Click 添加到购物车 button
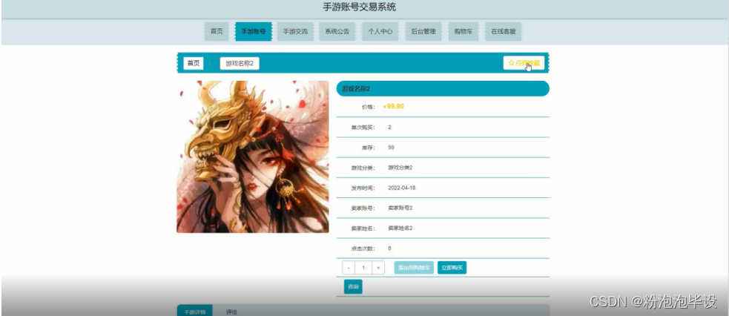 pos(414,268)
